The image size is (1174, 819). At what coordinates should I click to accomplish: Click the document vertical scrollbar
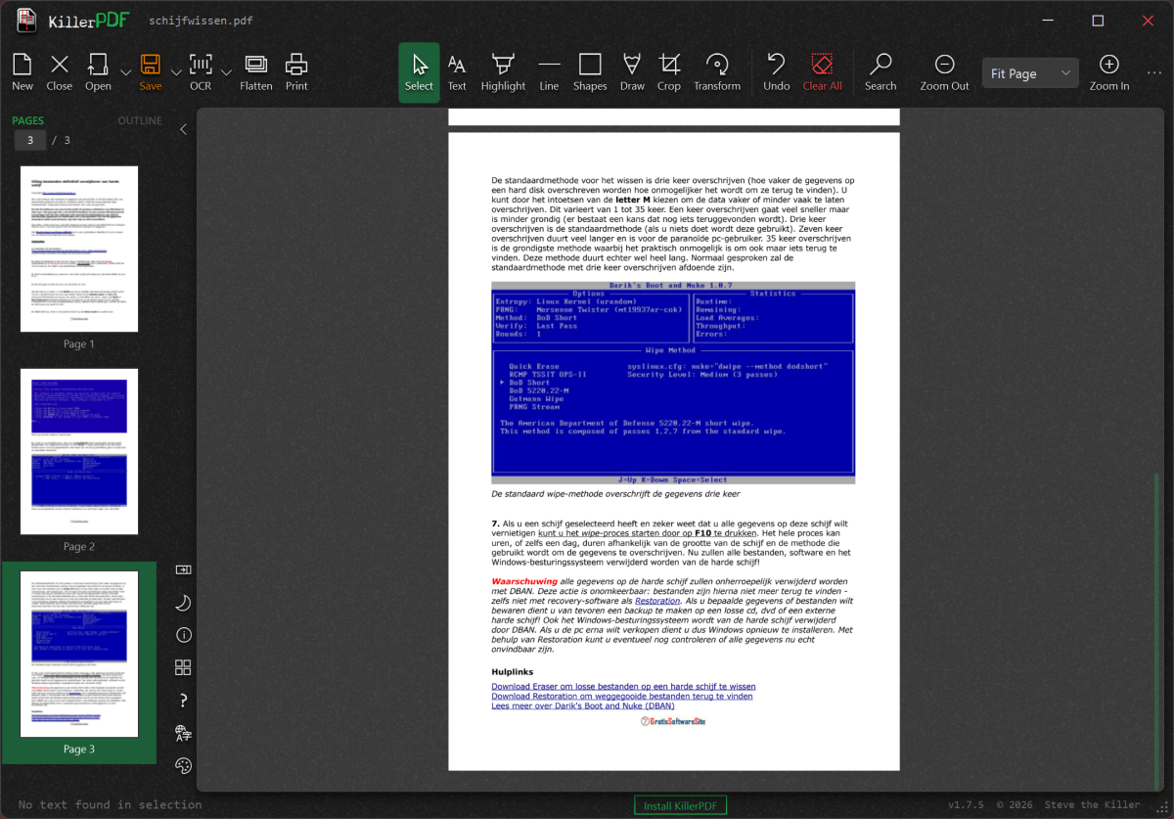[1157, 631]
